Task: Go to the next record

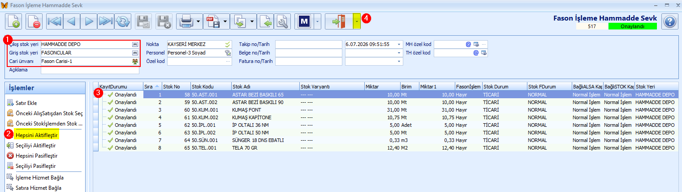Action: pos(88,21)
